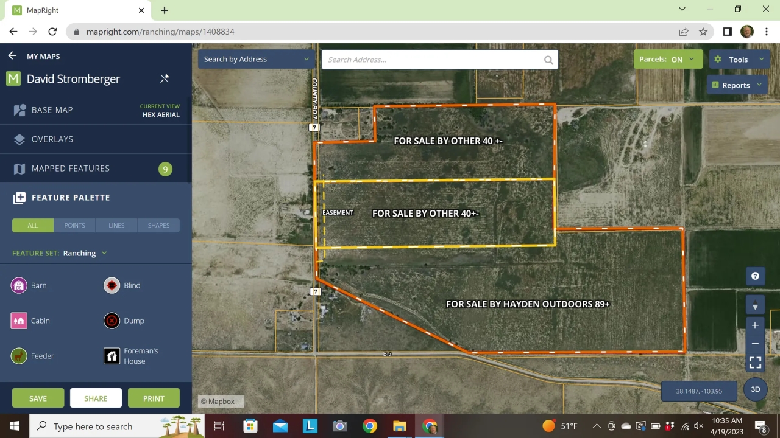Click the PRINT button

(x=154, y=398)
